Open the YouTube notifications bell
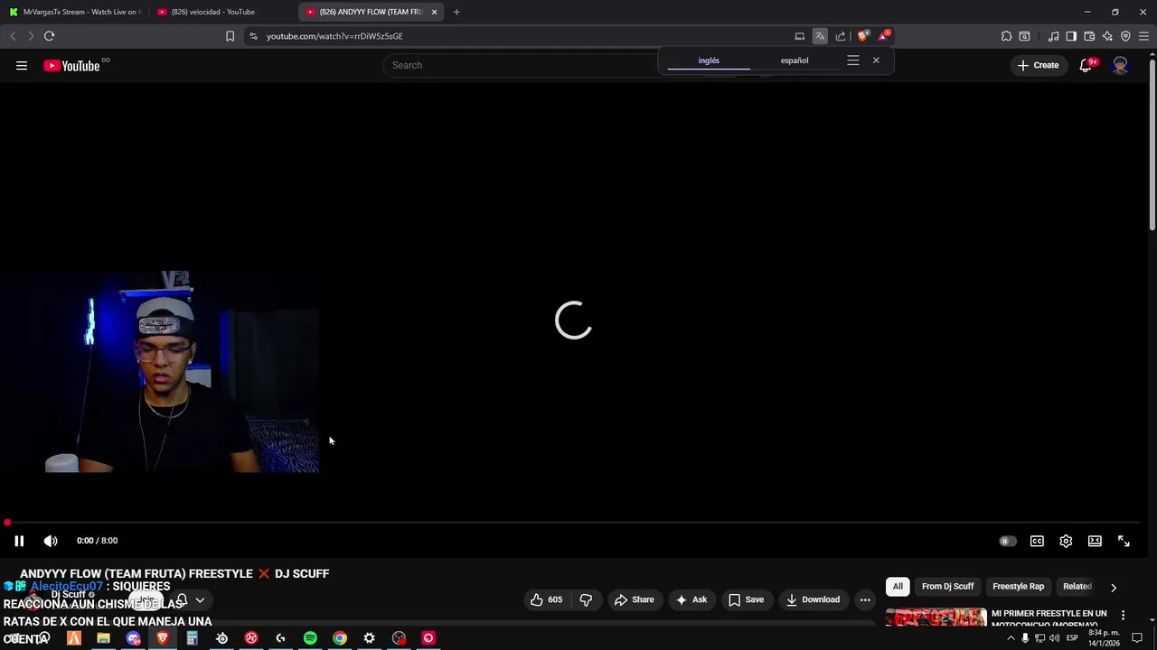 click(1086, 65)
